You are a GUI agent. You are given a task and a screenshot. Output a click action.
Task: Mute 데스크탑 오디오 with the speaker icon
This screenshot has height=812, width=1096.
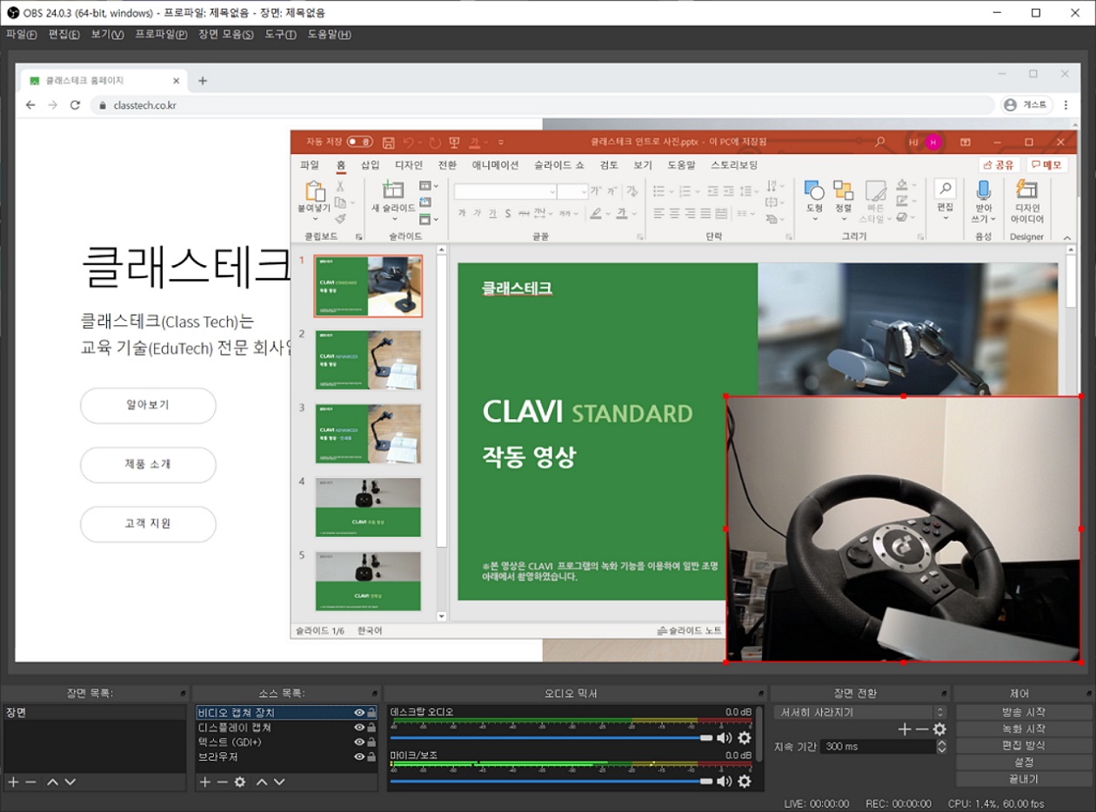(x=724, y=737)
